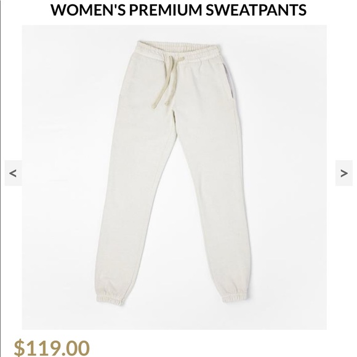Show the previous product image
The image size is (357, 357).
coord(13,173)
